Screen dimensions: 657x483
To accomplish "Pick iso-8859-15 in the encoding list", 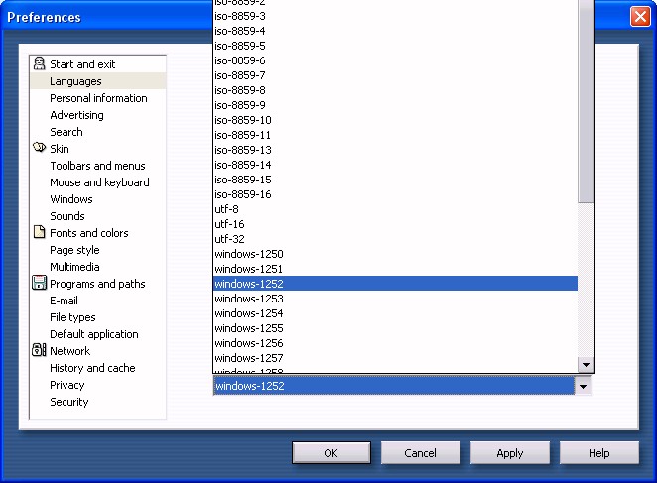I will click(x=242, y=180).
